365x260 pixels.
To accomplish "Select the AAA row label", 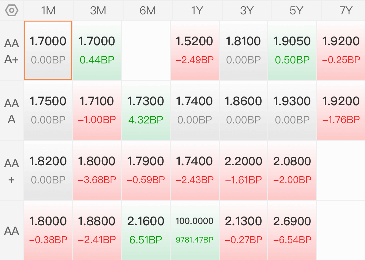I will click(12, 111).
